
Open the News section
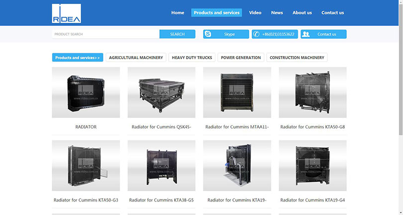[277, 12]
